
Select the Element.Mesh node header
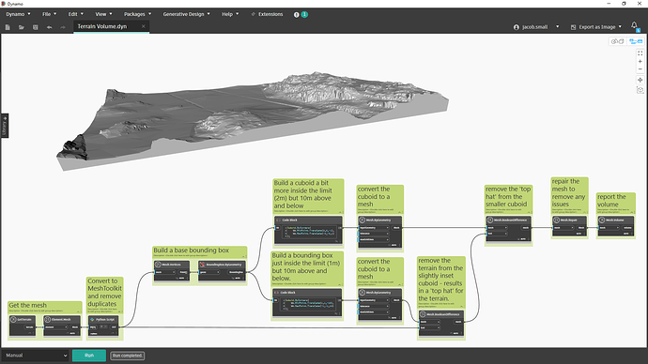pos(62,319)
